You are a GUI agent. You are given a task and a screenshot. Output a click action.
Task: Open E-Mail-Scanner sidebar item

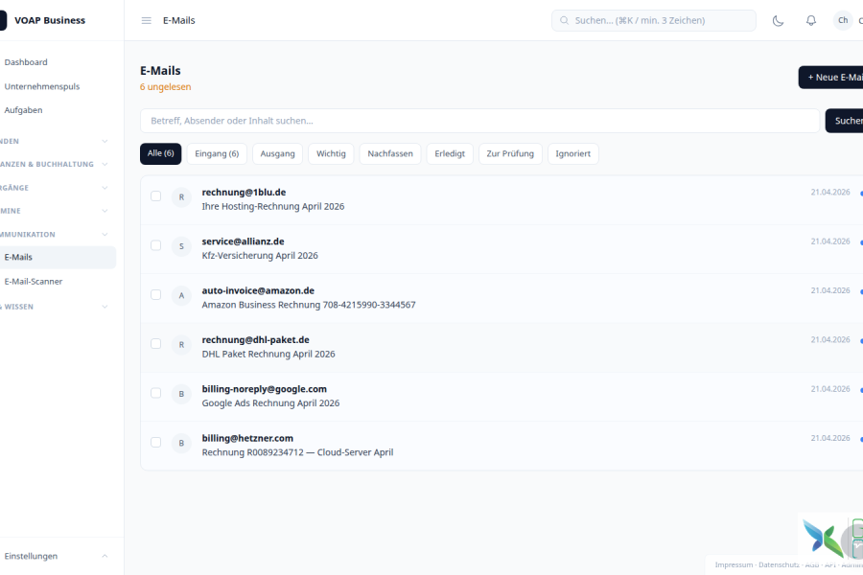pos(34,281)
